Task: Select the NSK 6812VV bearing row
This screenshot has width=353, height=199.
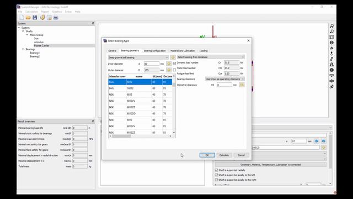Action: [x=140, y=101]
